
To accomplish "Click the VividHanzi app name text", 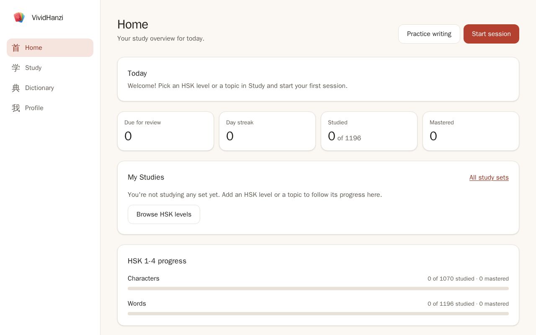I will (47, 18).
